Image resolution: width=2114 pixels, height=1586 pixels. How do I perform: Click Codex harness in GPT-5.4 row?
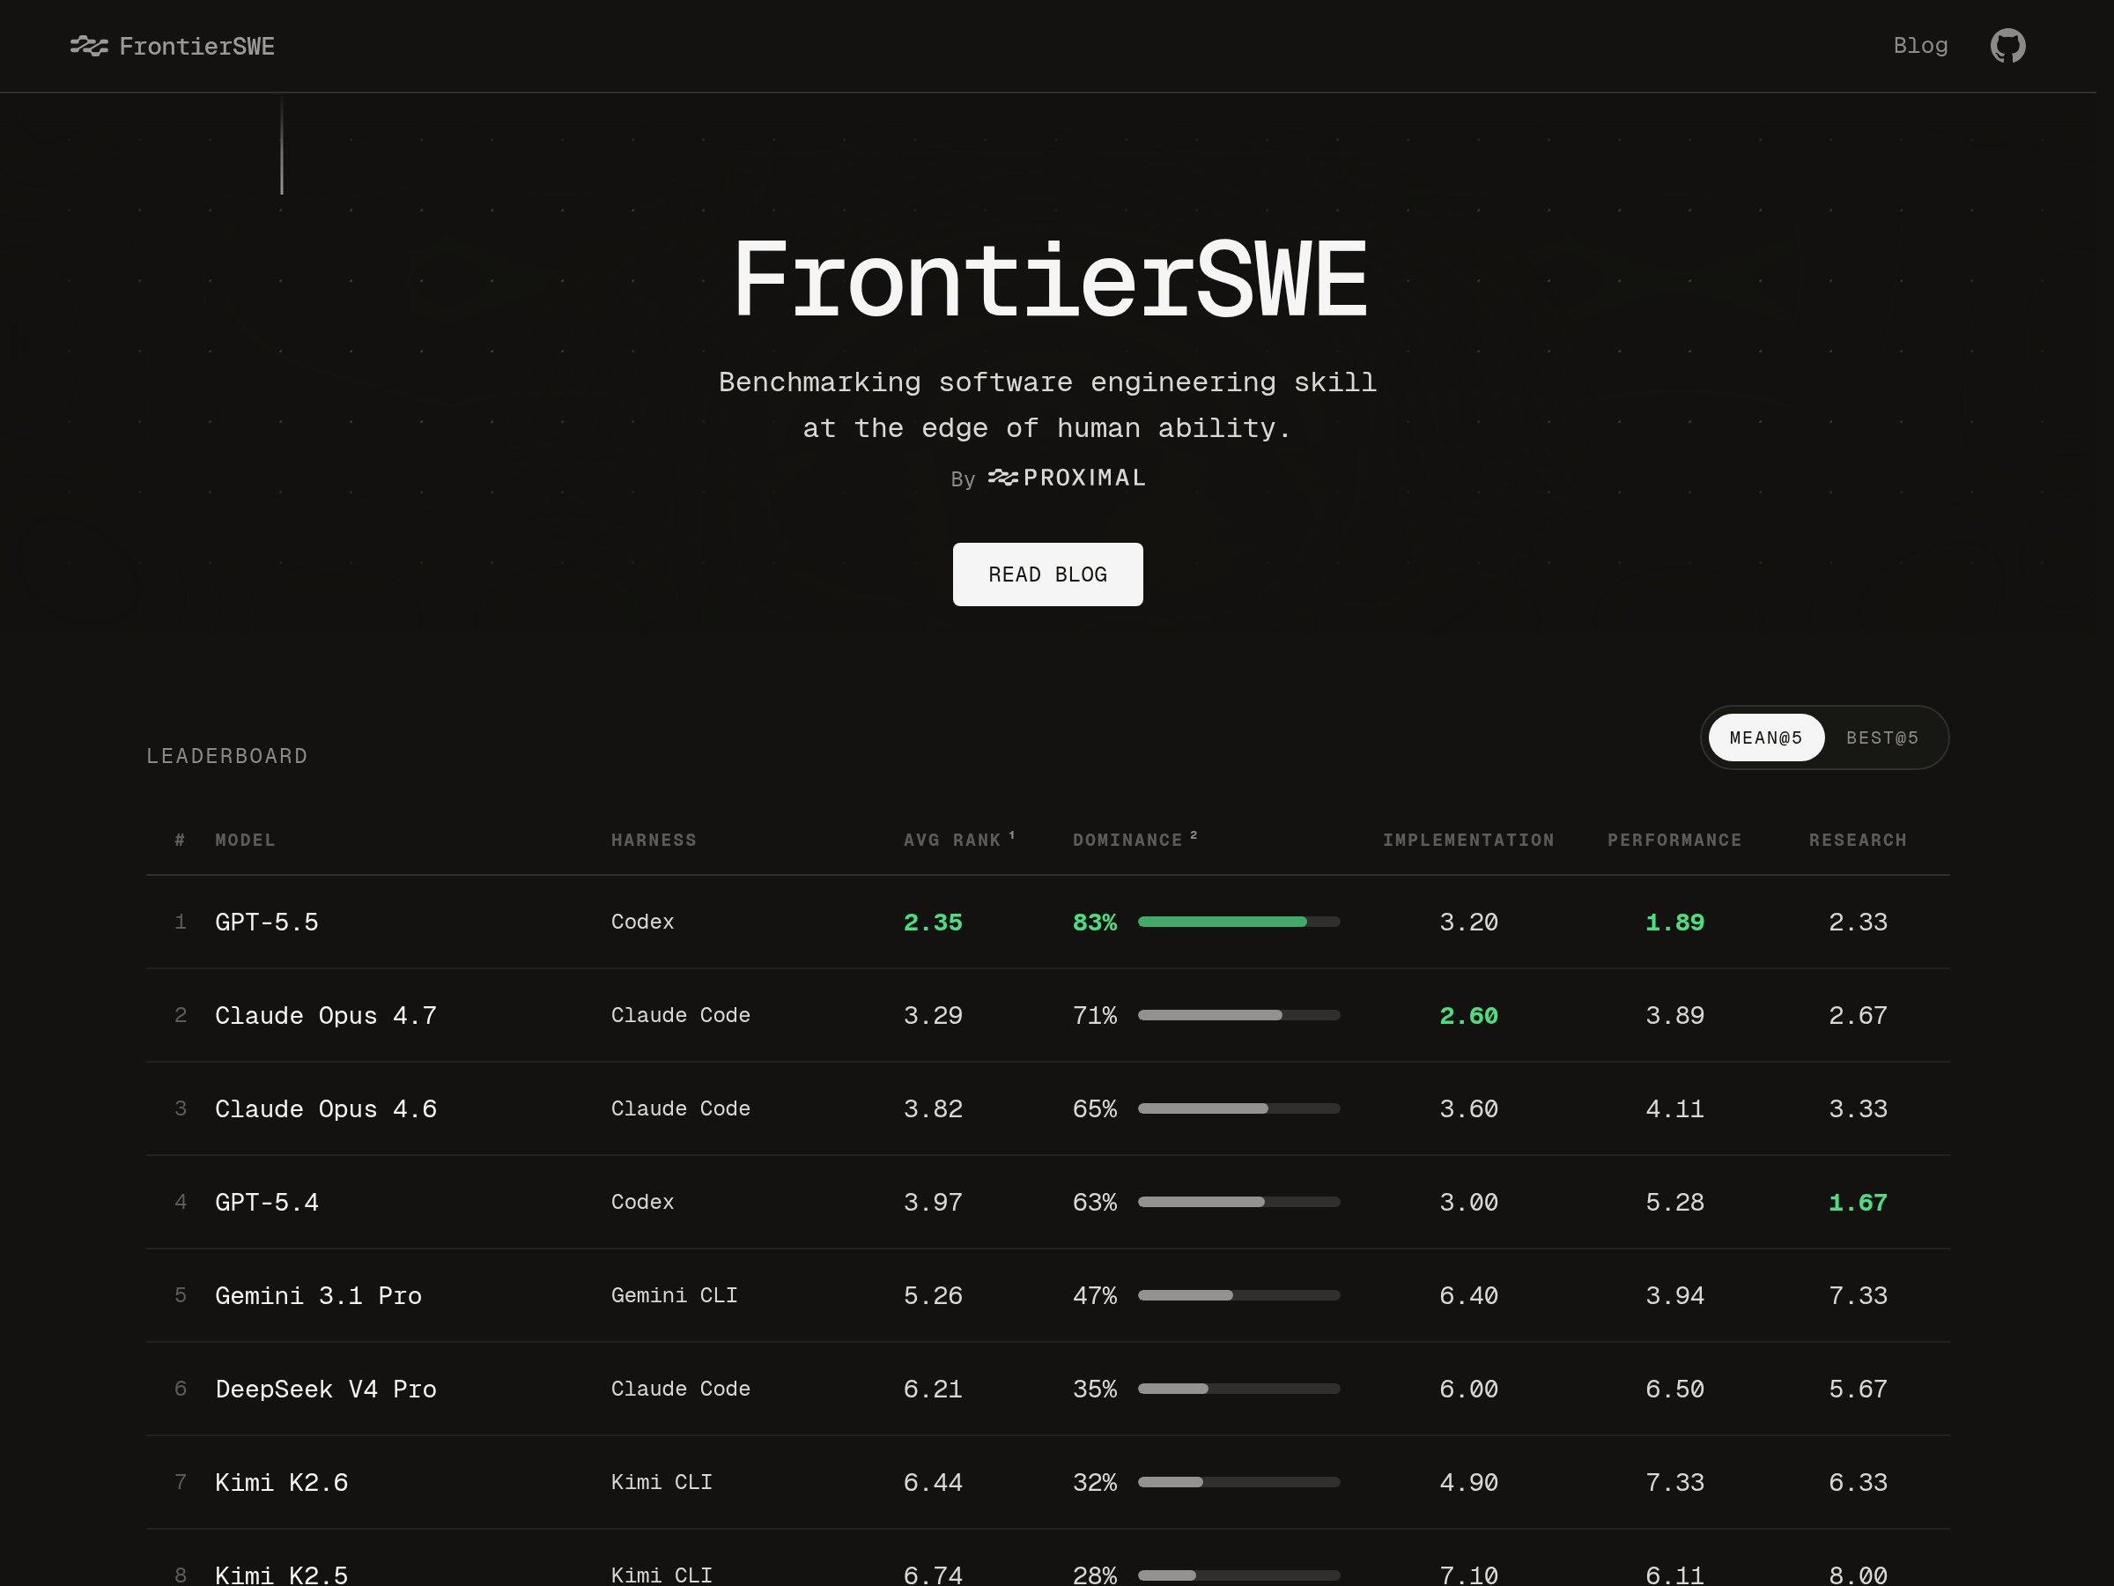(x=642, y=1202)
